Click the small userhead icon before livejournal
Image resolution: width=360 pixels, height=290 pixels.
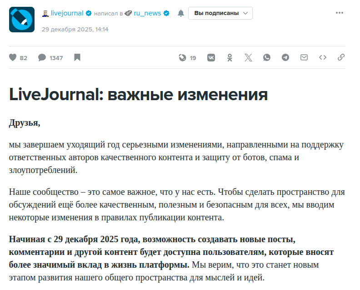click(45, 13)
